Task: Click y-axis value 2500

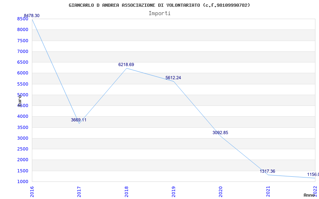Action: pos(23,149)
